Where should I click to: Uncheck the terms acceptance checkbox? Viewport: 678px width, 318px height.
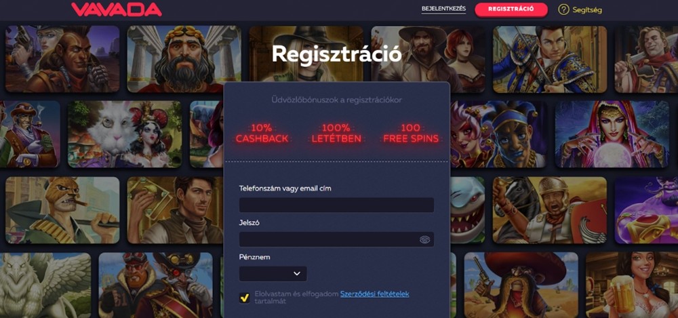[244, 298]
